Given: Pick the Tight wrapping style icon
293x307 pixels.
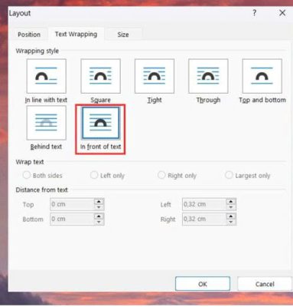Looking at the screenshot, I should coord(155,76).
